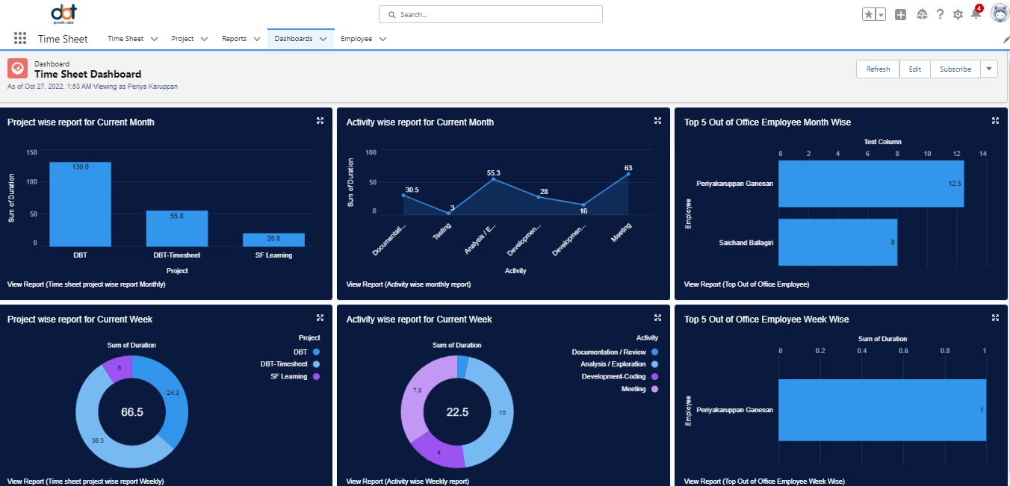The image size is (1010, 486).
Task: Click the global actions plus icon
Action: point(901,15)
